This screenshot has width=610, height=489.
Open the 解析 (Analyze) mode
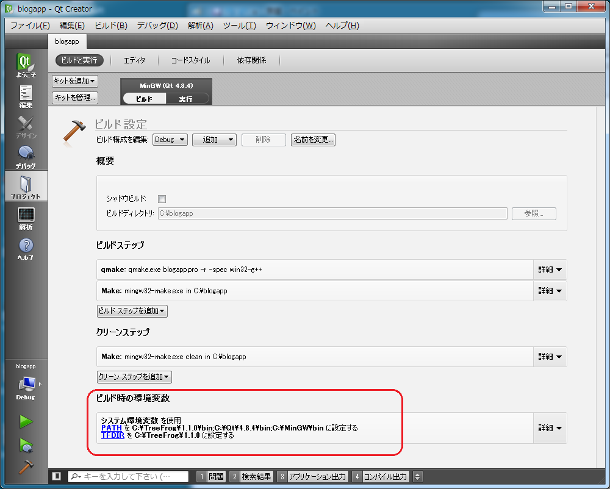pyautogui.click(x=26, y=218)
